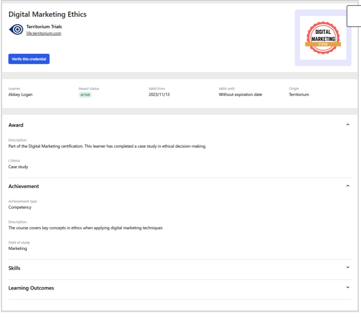Click the Digital Marketing Ethics page title
Screen dimensions: 361x317
point(47,14)
